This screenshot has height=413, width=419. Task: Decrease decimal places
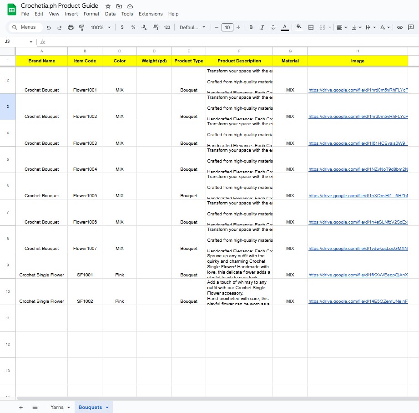(x=144, y=27)
